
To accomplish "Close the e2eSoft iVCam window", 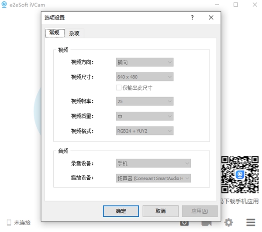I will [x=255, y=5].
